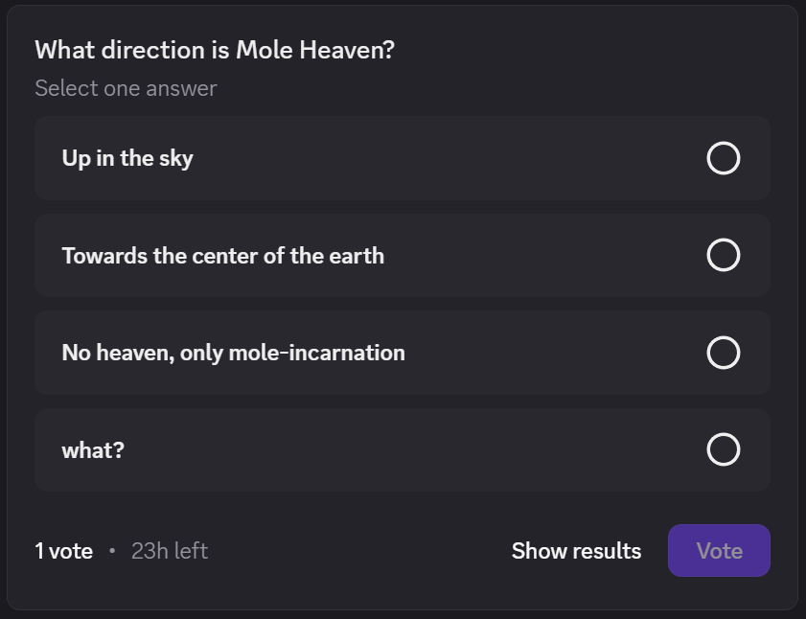
Task: Open the "1 vote" voter count
Action: (x=63, y=551)
